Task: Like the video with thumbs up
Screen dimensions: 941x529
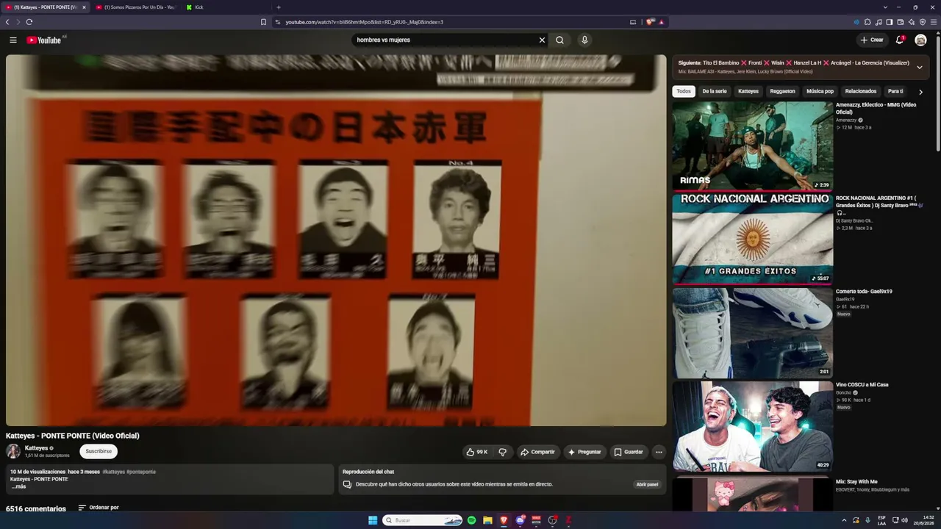Action: (x=477, y=452)
